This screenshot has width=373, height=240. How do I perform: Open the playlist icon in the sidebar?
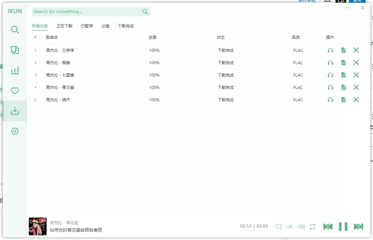(15, 50)
